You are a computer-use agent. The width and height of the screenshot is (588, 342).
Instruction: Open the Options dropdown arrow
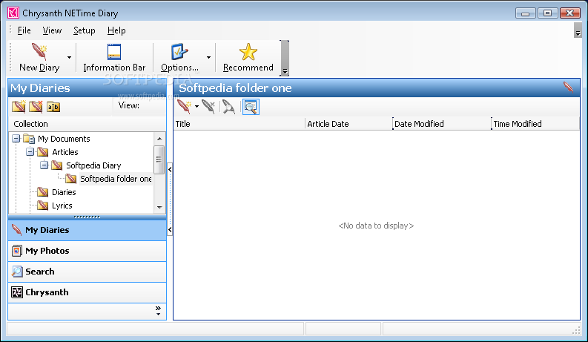click(208, 57)
